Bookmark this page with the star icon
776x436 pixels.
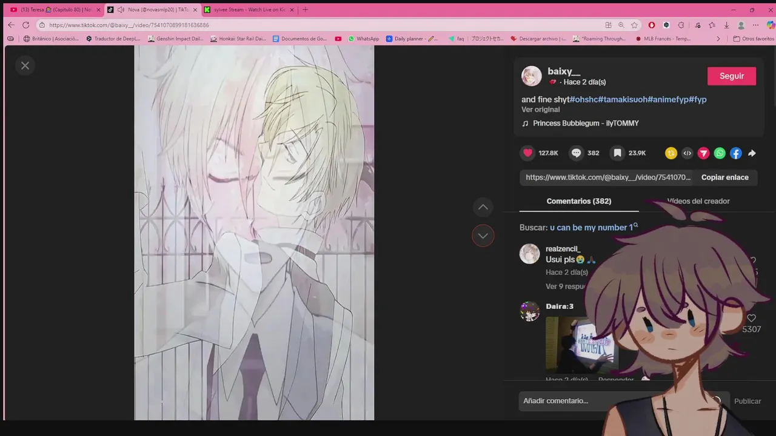(x=634, y=25)
